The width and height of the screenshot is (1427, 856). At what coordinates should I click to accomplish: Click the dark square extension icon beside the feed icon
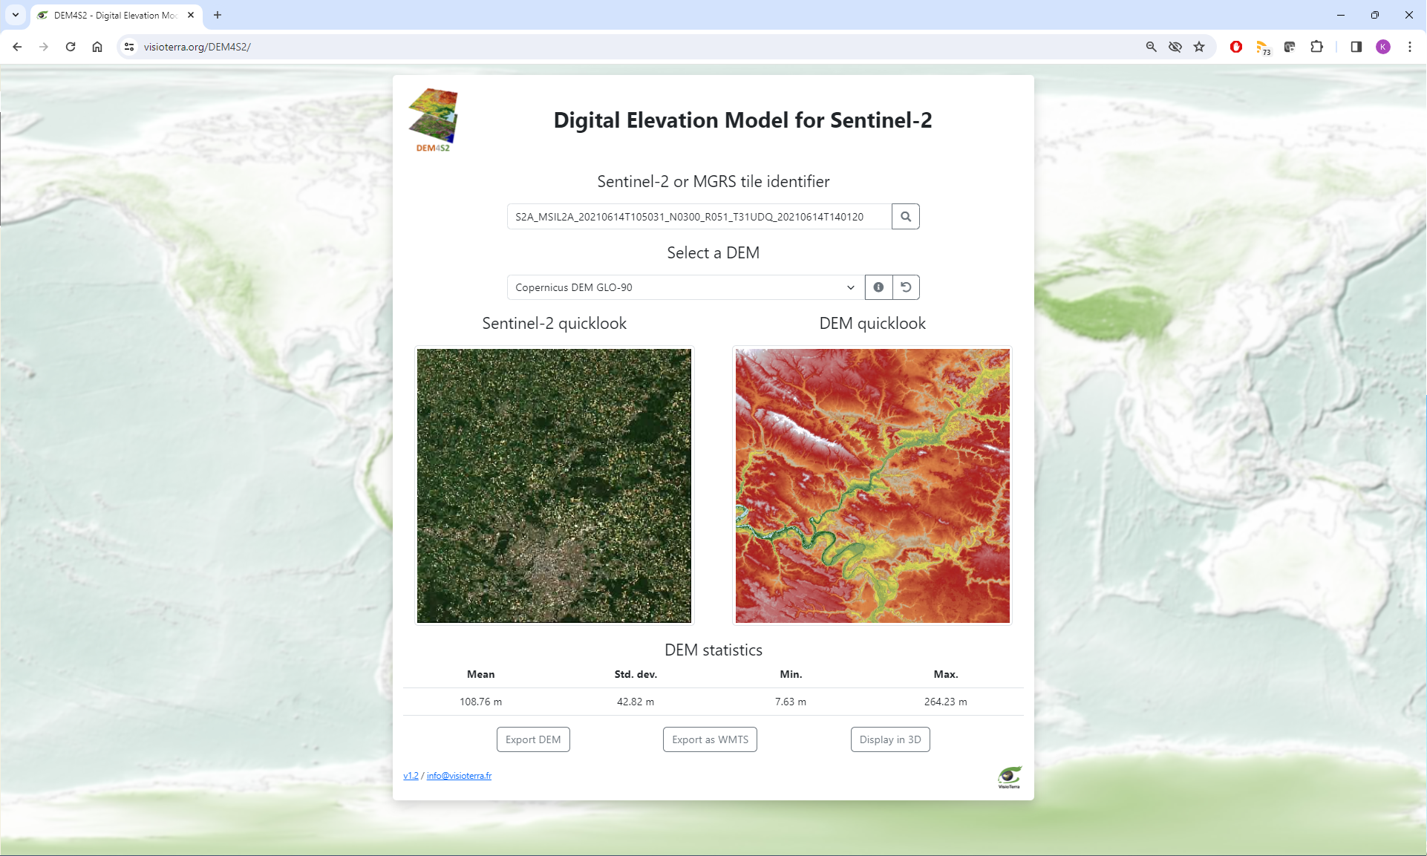tap(1290, 47)
